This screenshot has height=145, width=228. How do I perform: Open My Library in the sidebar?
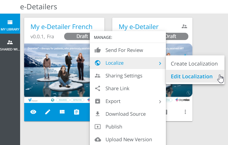pyautogui.click(x=10, y=25)
